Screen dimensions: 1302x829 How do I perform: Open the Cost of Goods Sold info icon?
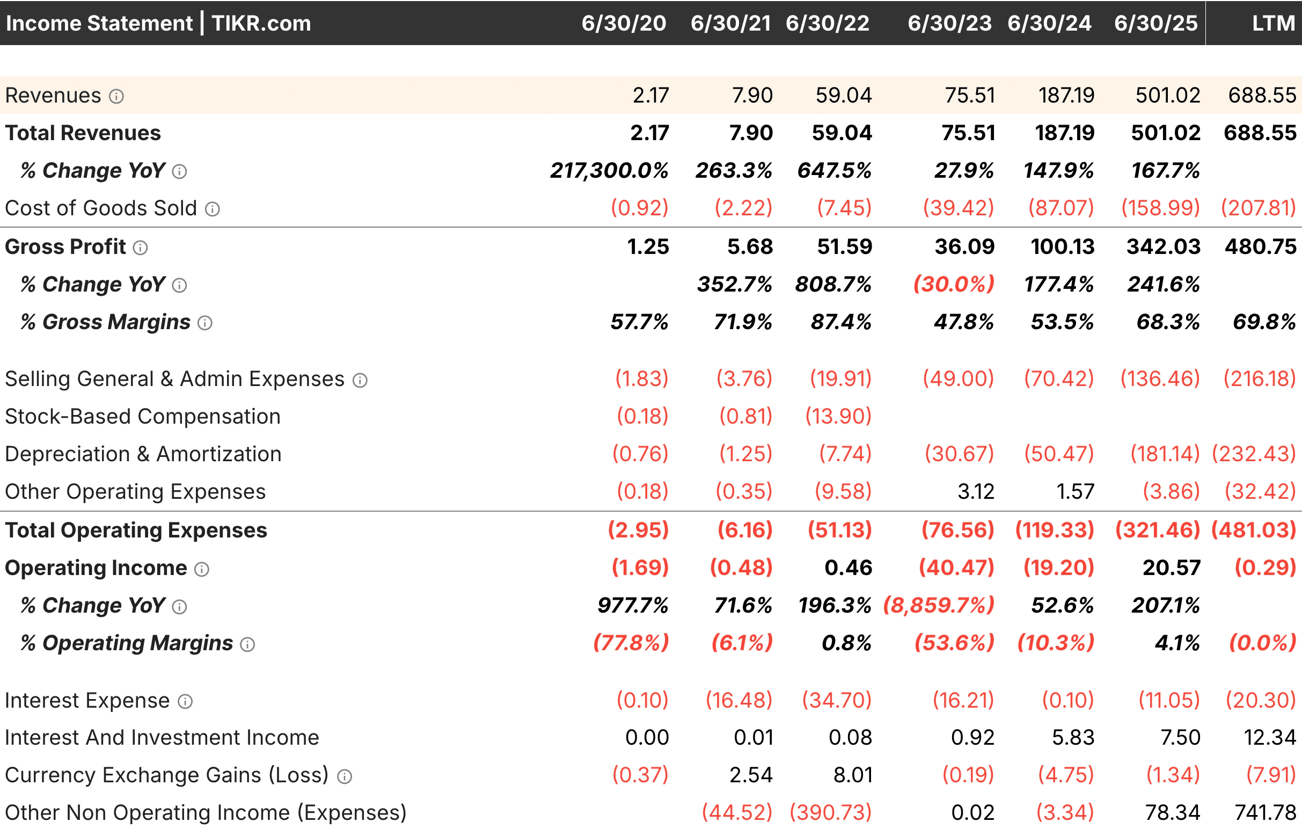[x=213, y=209]
